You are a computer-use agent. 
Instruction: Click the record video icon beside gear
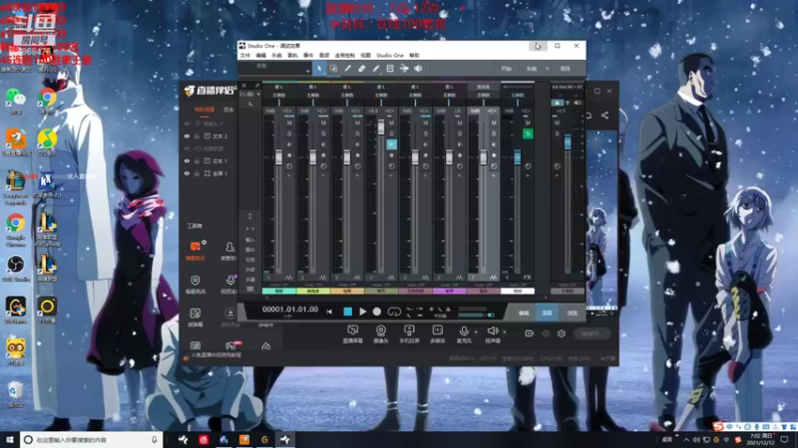click(x=530, y=334)
